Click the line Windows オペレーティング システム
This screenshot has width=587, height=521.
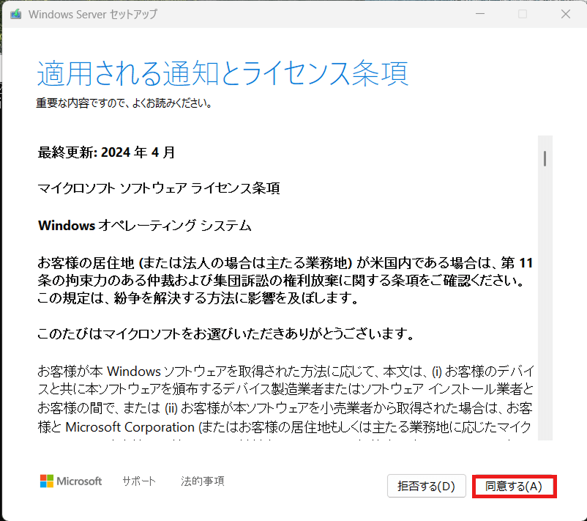click(x=144, y=226)
